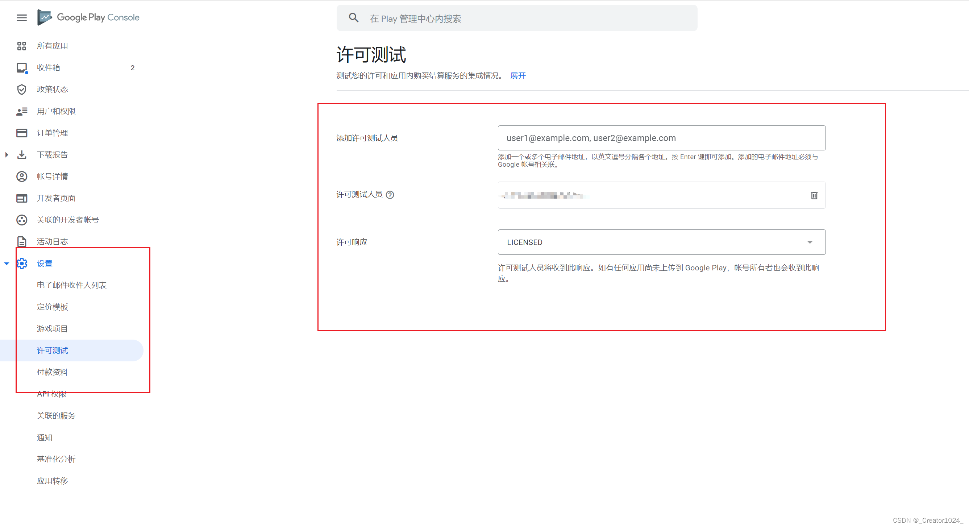Click the inbox icon (收件箱)

(x=21, y=68)
